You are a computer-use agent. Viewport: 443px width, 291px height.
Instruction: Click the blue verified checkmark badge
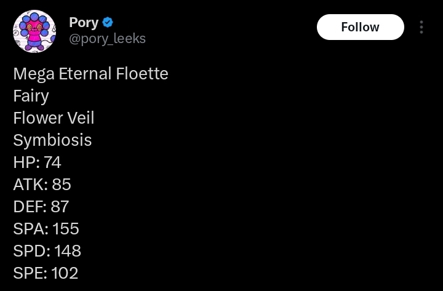pyautogui.click(x=108, y=23)
